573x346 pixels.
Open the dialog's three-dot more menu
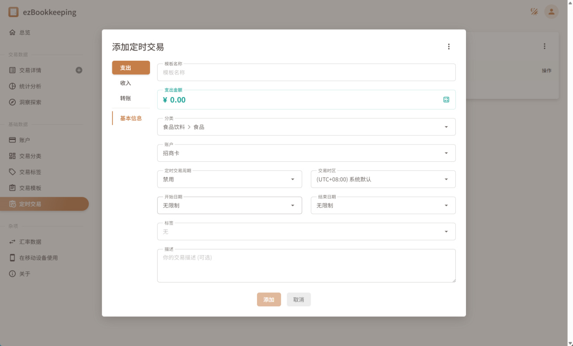point(449,46)
